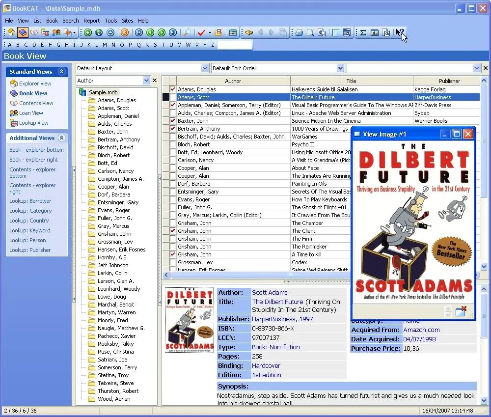Screen dimensions: 491x417
Task: Go to previous record green arrow
Action: (150, 32)
